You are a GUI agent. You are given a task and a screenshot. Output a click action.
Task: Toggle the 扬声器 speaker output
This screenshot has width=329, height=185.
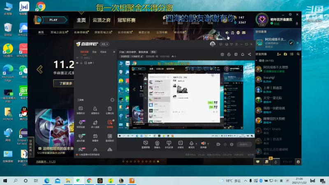203,144
